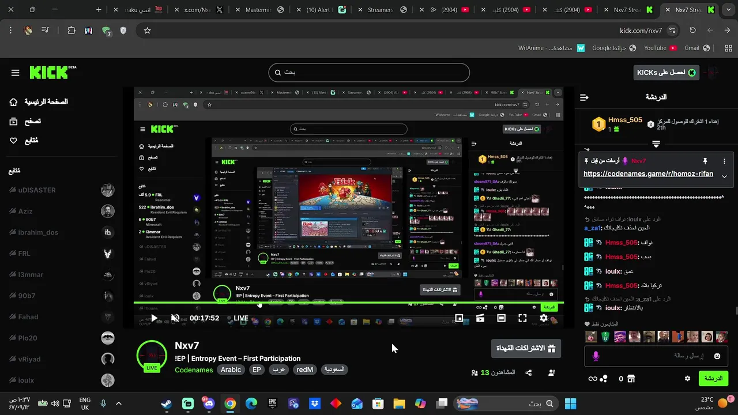Open Gmail bookmark in bookmarks bar
The width and height of the screenshot is (738, 415).
[x=696, y=48]
